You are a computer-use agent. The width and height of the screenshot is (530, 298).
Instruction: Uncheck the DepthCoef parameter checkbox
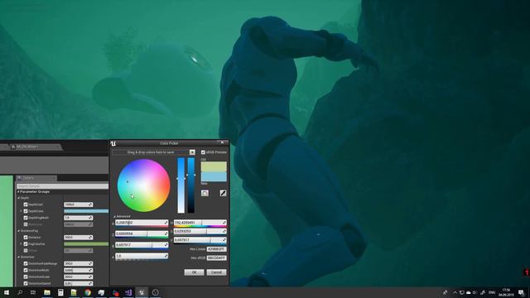point(26,204)
